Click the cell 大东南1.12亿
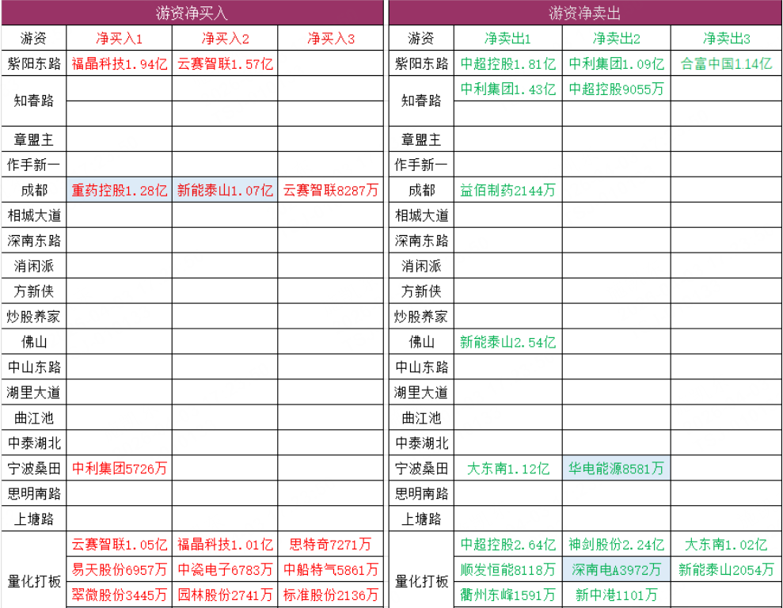 coord(507,468)
